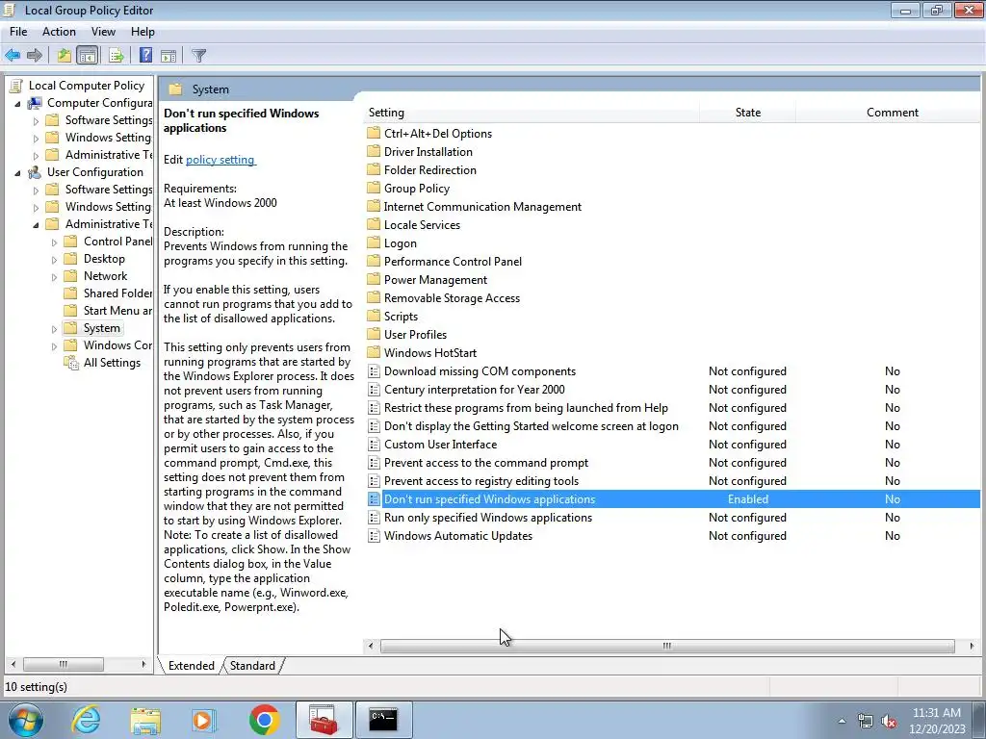
Task: Click the Forward arrow toolbar button
Action: 35,55
